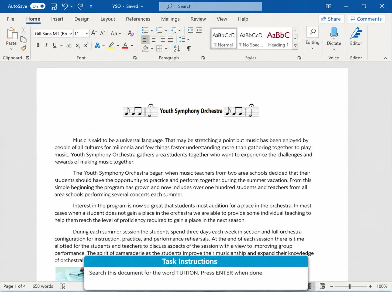Clear all formatting with eraser icon

(131, 33)
